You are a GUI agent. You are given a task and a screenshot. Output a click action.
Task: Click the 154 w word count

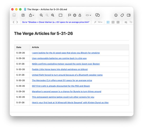pos(100,22)
